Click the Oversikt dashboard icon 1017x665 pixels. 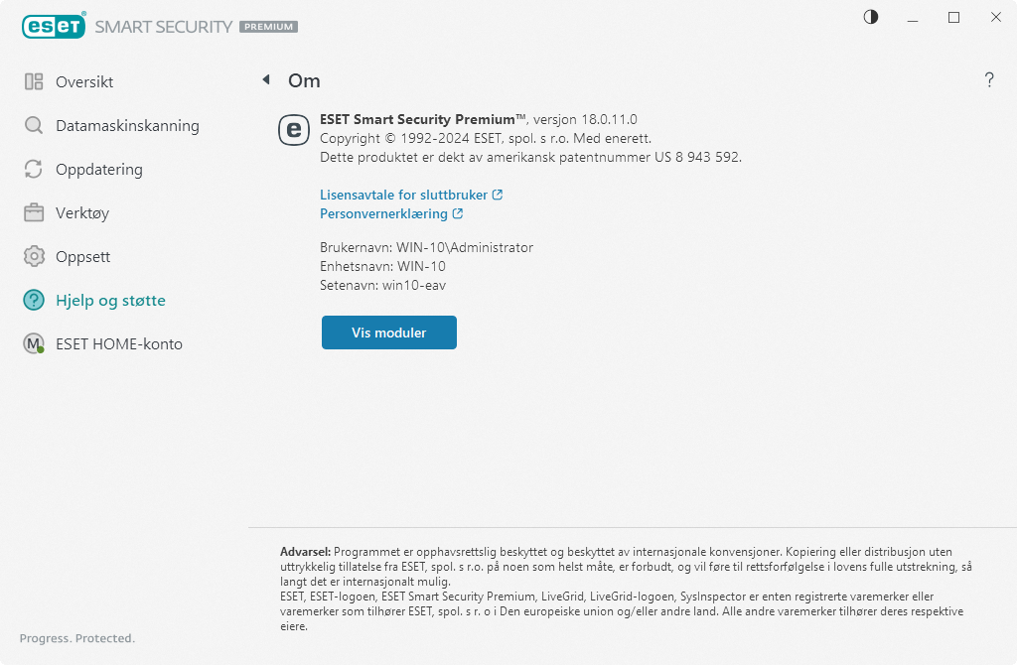[x=34, y=82]
